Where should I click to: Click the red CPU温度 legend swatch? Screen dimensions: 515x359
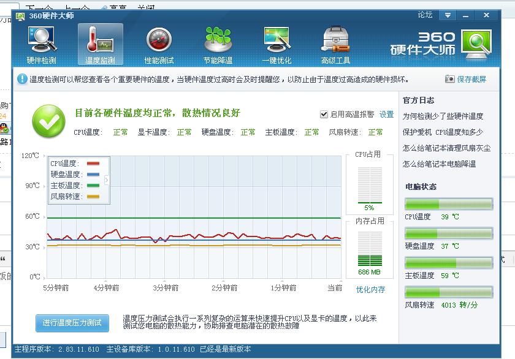pyautogui.click(x=93, y=164)
